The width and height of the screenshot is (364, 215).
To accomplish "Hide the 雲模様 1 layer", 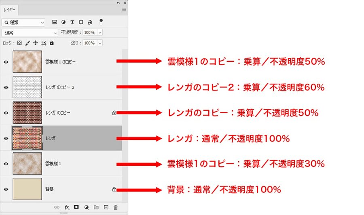I will [6, 164].
